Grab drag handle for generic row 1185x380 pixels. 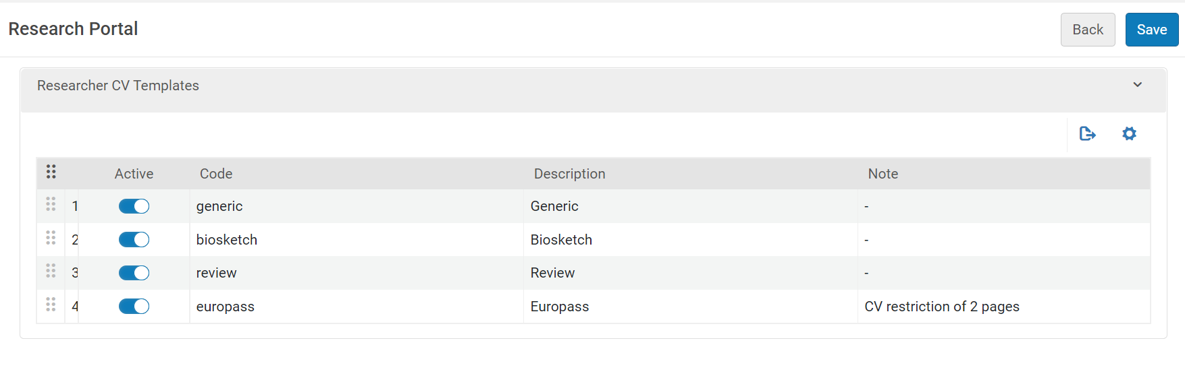(x=51, y=204)
